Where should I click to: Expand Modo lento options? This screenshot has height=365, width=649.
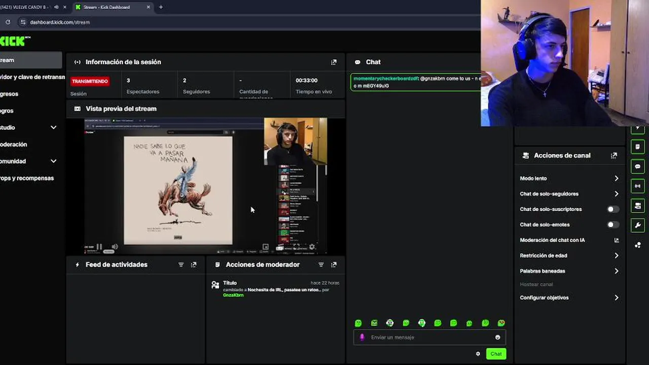coord(617,178)
